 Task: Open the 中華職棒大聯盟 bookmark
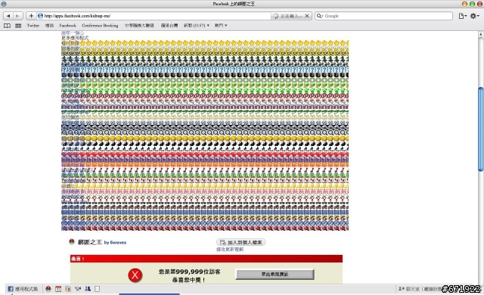pos(139,25)
